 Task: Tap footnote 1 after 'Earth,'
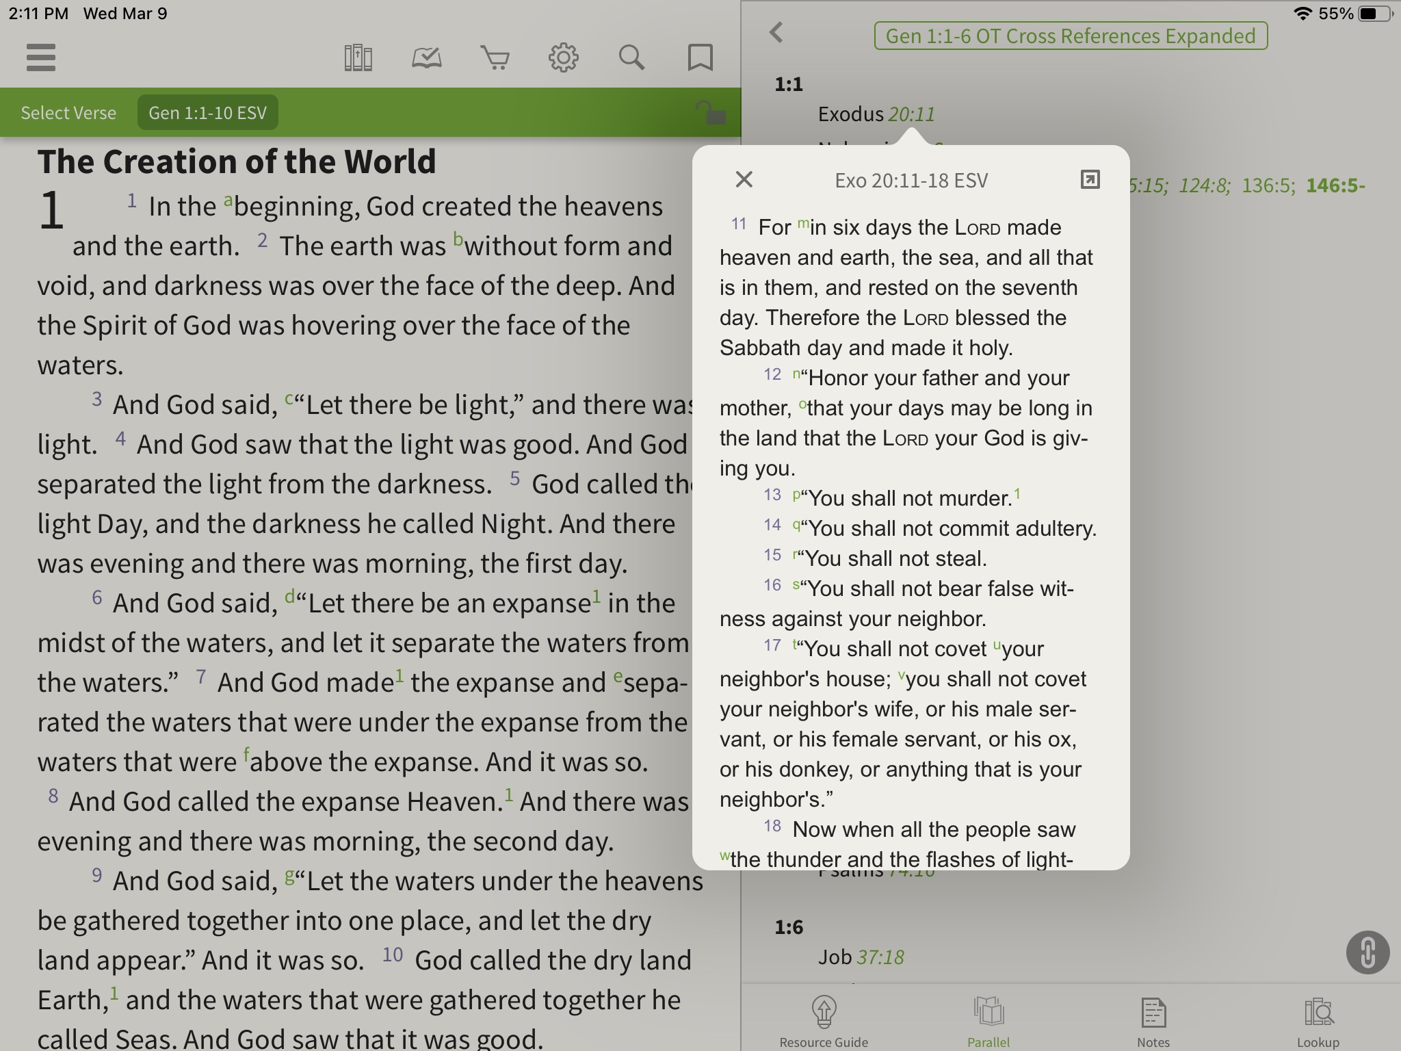click(114, 993)
